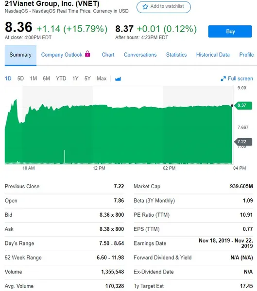257x291 pixels.
Task: Click the Open value 7.86
Action: 119,201
